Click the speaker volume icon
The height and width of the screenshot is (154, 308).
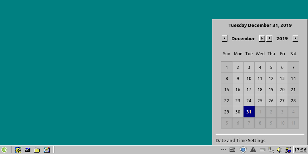[x=279, y=150]
